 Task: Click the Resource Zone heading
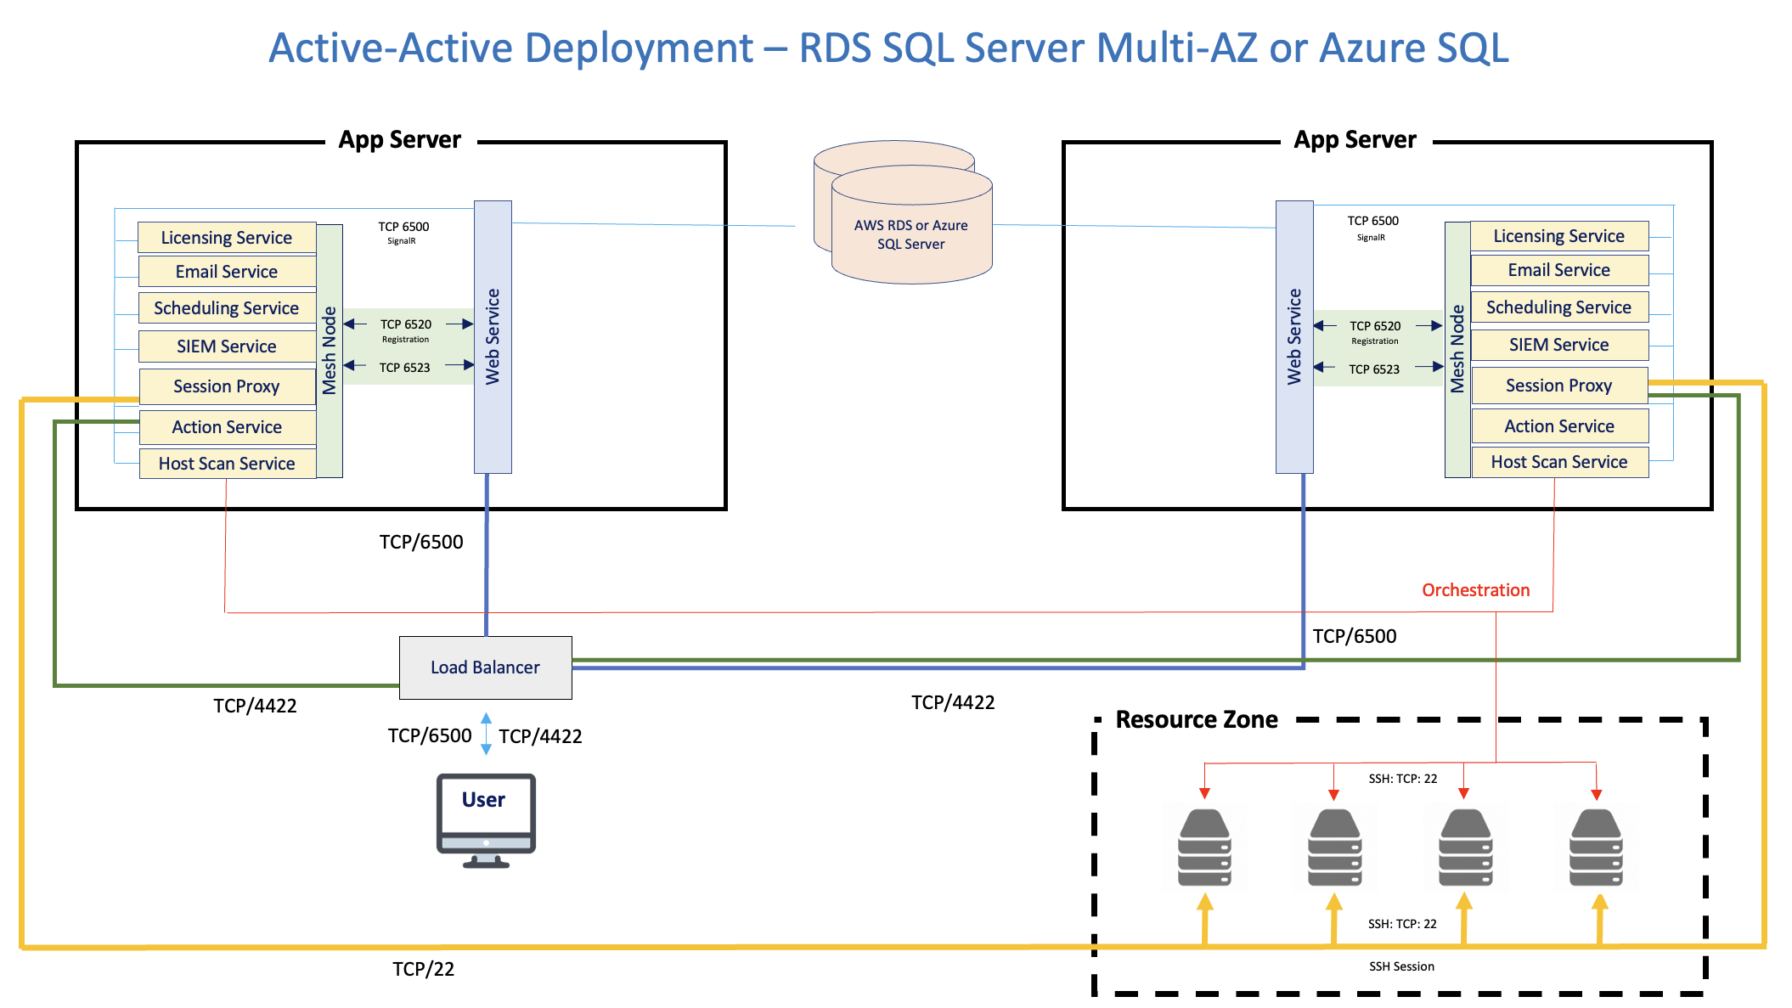[1196, 719]
